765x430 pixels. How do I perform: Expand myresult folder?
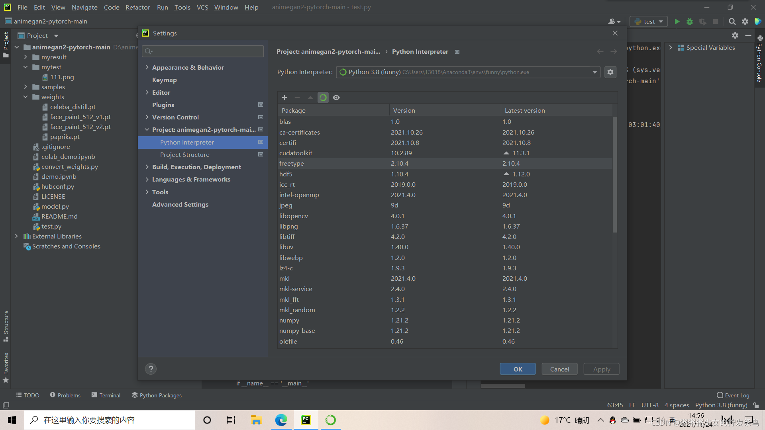pyautogui.click(x=25, y=57)
